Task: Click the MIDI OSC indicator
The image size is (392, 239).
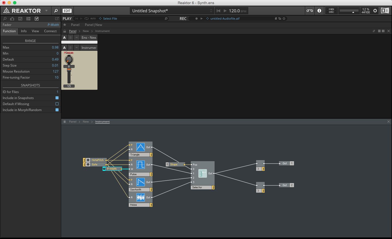Action: click(x=331, y=11)
